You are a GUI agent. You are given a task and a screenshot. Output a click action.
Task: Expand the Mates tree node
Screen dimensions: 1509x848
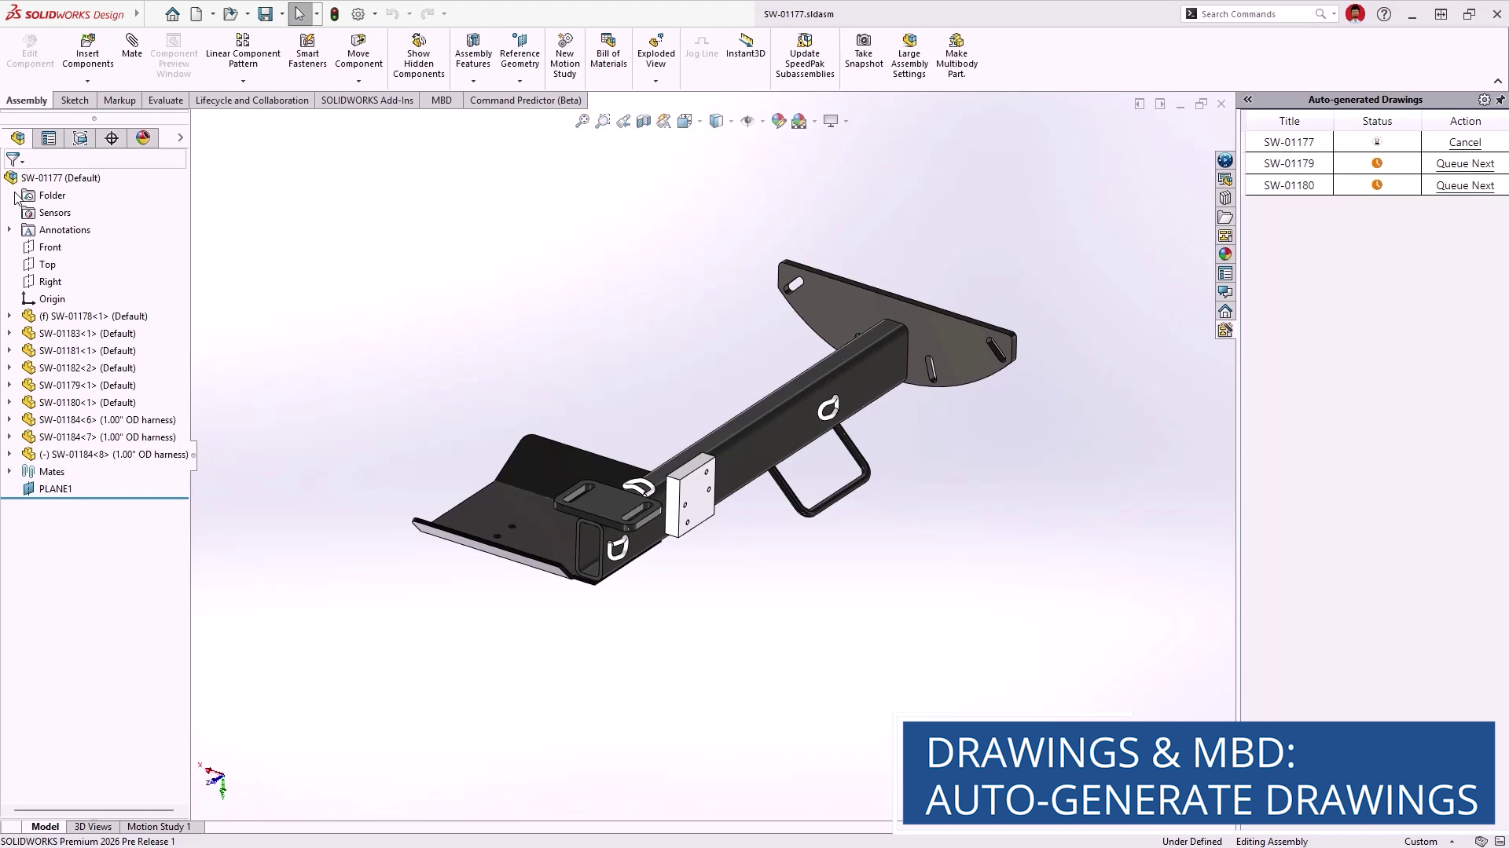tap(9, 471)
